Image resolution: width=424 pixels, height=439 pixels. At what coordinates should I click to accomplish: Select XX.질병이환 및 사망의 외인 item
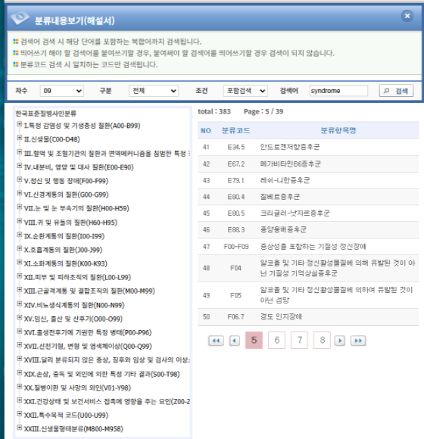click(x=77, y=388)
